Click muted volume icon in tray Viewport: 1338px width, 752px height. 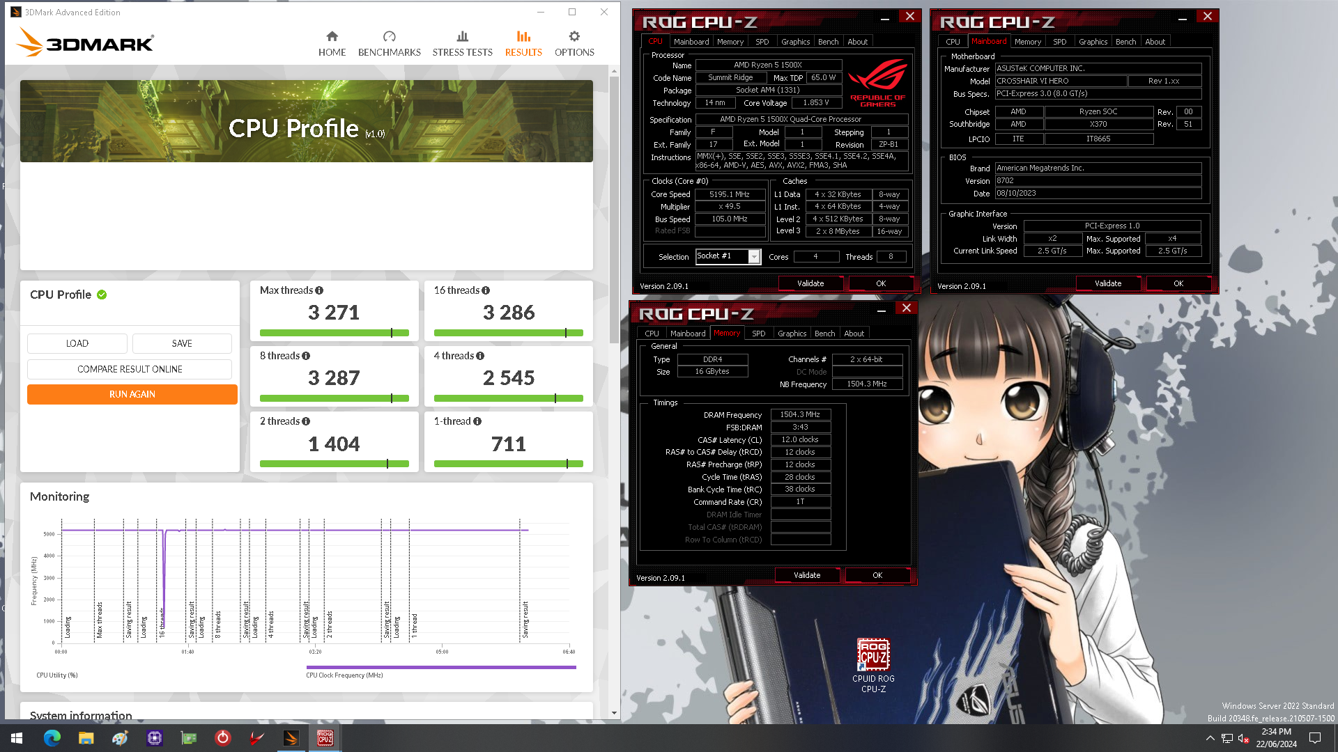(1243, 738)
